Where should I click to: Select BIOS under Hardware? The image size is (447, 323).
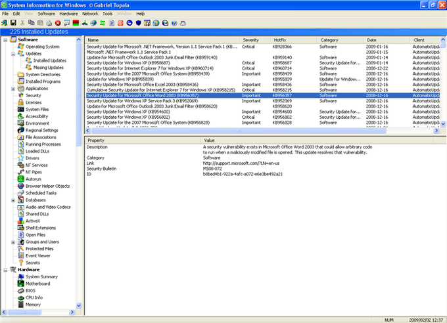(x=30, y=291)
